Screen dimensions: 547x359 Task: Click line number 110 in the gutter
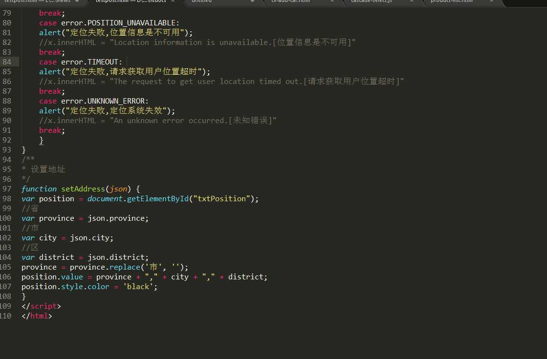click(5, 316)
